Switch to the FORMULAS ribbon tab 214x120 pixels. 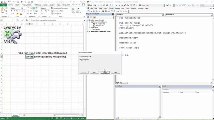tap(37, 5)
